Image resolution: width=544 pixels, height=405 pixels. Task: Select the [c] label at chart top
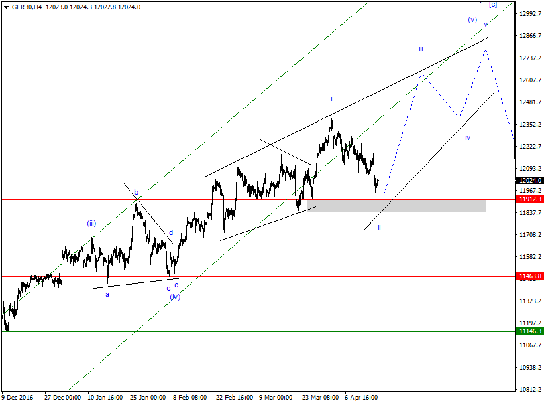click(492, 4)
